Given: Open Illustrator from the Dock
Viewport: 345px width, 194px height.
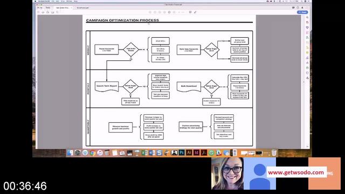Looking at the screenshot, I should tap(189, 153).
